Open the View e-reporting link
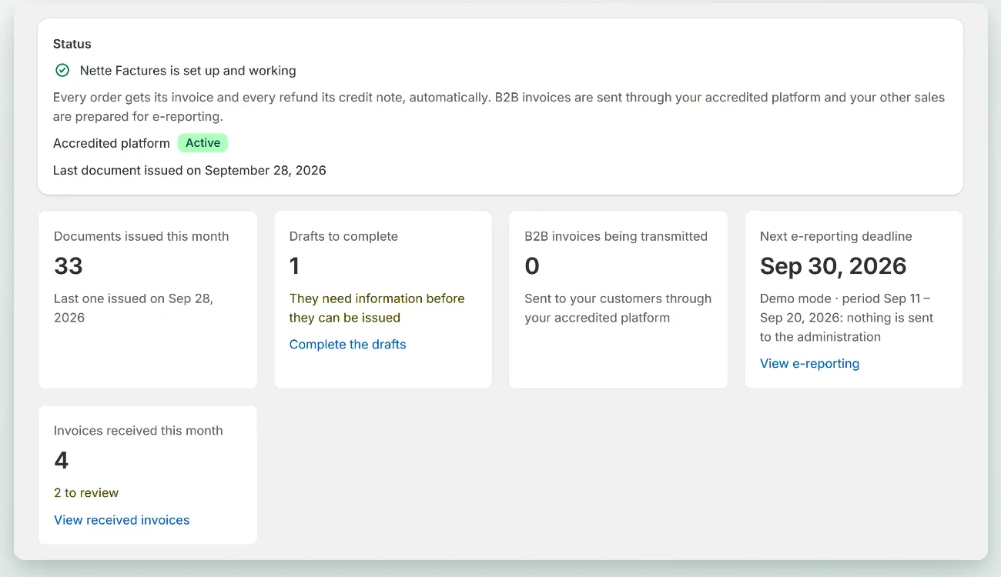Viewport: 1001px width, 577px height. pyautogui.click(x=809, y=364)
